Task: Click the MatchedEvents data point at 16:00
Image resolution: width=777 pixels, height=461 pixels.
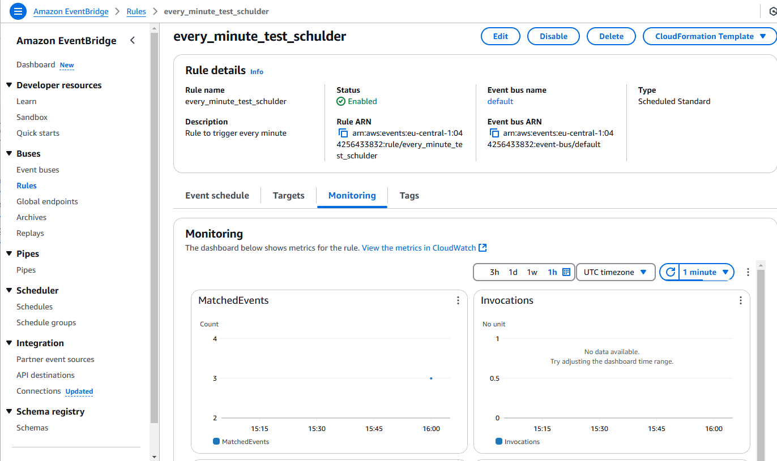Action: [x=431, y=378]
